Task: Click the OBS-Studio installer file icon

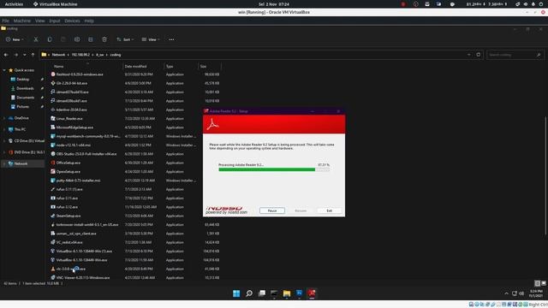Action: tap(53, 154)
